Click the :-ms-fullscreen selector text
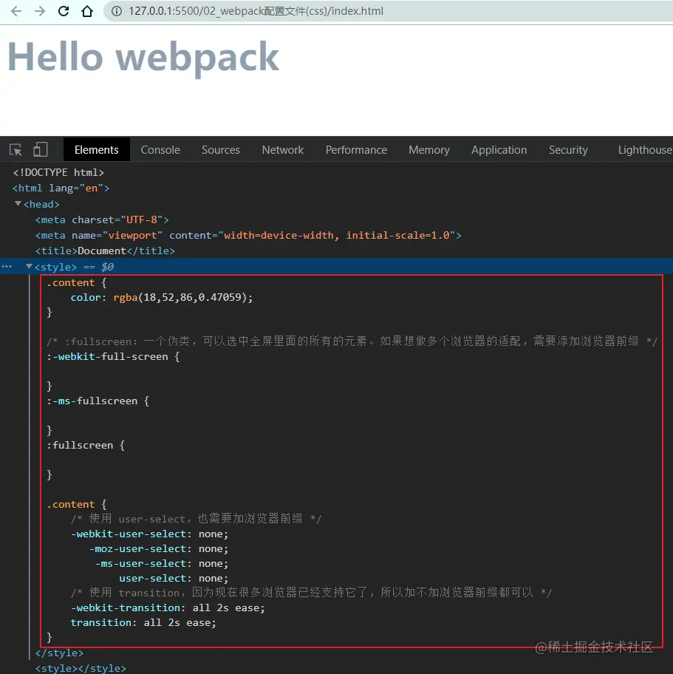 pos(92,401)
